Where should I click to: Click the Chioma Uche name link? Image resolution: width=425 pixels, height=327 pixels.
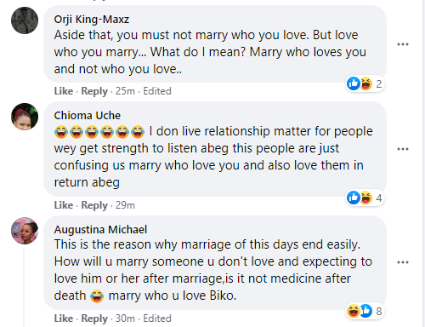[88, 116]
